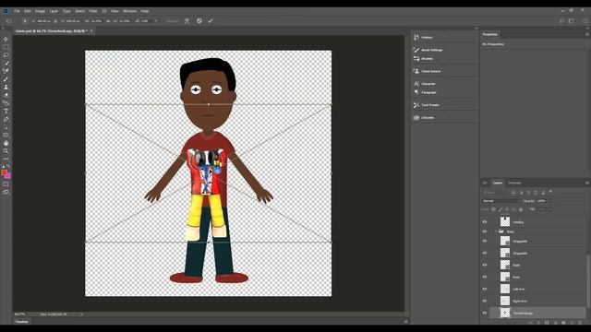Select the Horizontal Type tool
Screen dimensions: 591x332
click(x=6, y=111)
